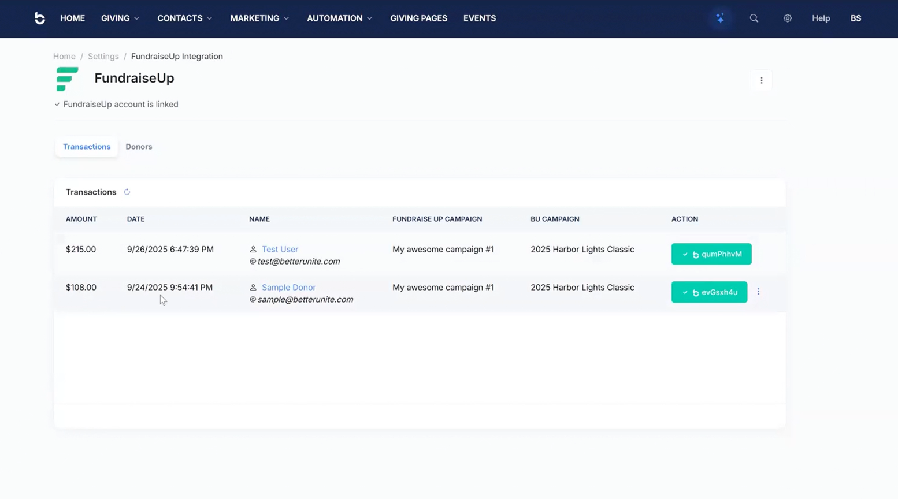Expand the GIVING menu dropdown
Image resolution: width=898 pixels, height=499 pixels.
[120, 18]
